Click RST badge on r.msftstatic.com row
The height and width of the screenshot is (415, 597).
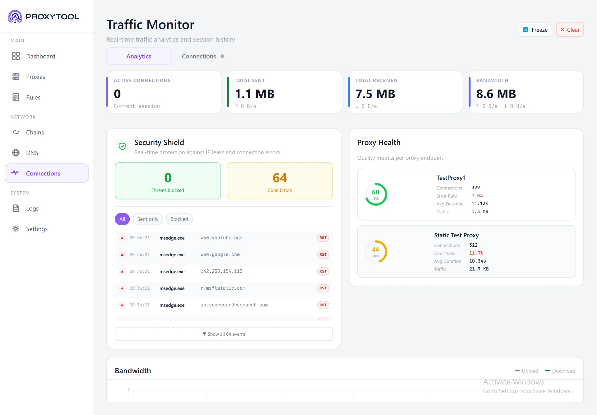323,288
